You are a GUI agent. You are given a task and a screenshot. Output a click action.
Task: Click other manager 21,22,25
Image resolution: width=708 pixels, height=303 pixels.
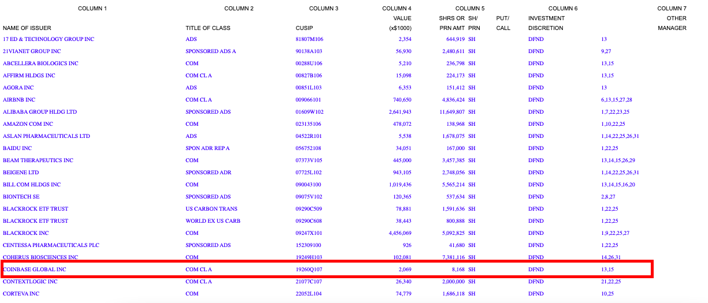click(x=611, y=282)
